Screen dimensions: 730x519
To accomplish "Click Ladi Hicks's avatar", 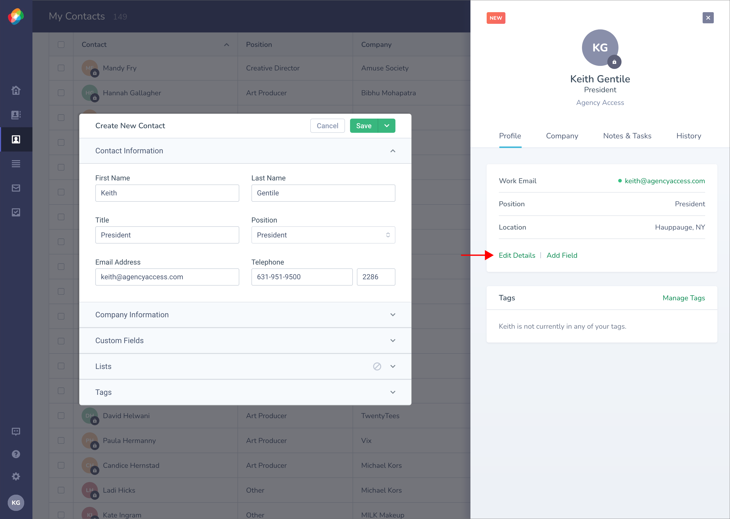I will (x=90, y=490).
